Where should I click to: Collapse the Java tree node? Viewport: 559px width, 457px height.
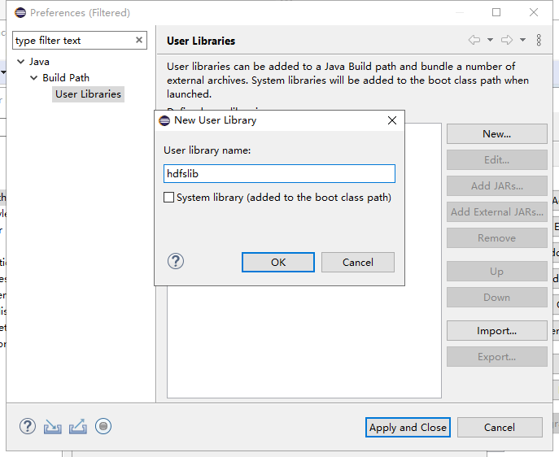point(21,62)
